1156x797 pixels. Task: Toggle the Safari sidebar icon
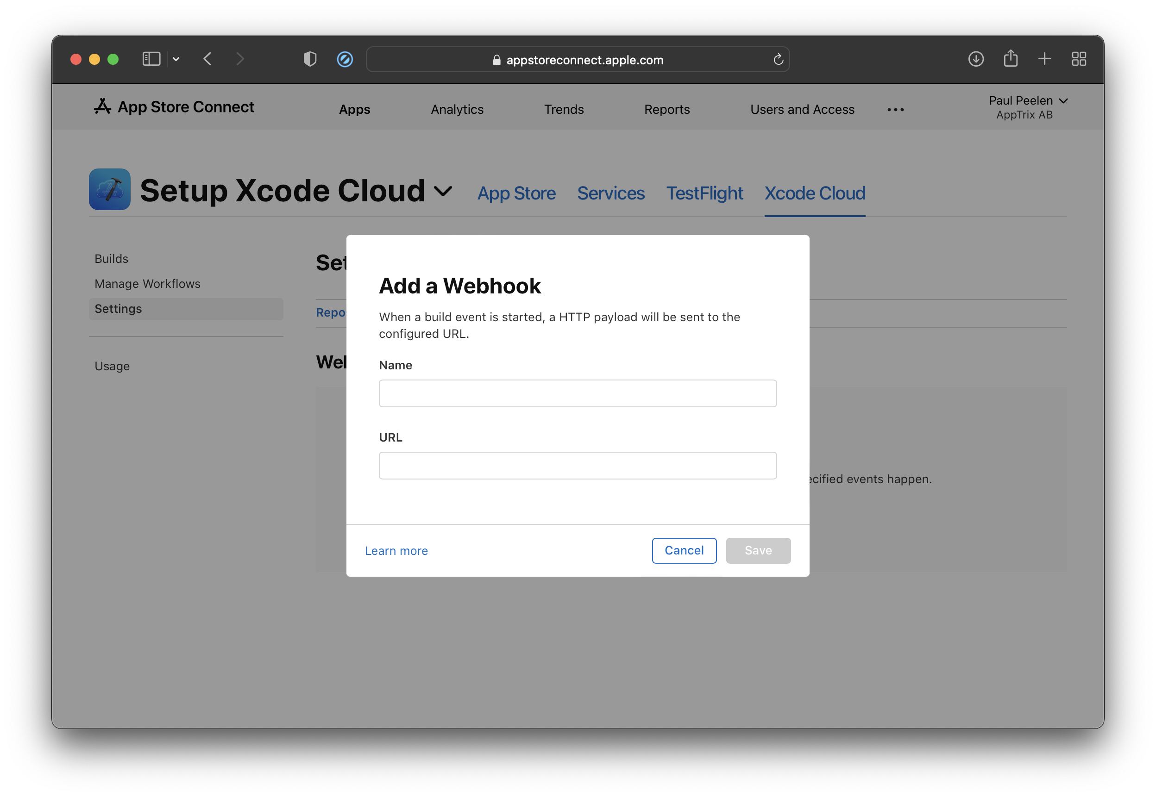coord(151,59)
